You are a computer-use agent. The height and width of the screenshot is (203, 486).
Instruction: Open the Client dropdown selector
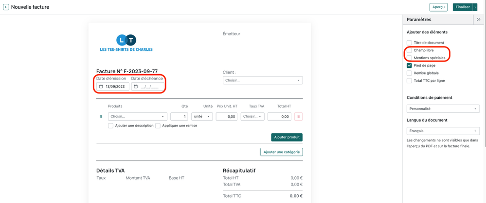pos(263,80)
